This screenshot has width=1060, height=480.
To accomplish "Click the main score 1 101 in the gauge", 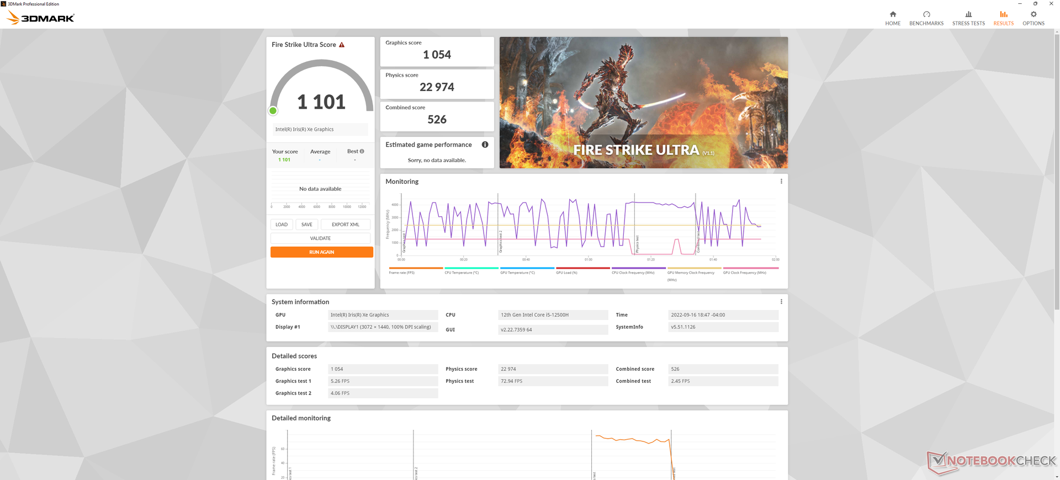I will (x=321, y=102).
